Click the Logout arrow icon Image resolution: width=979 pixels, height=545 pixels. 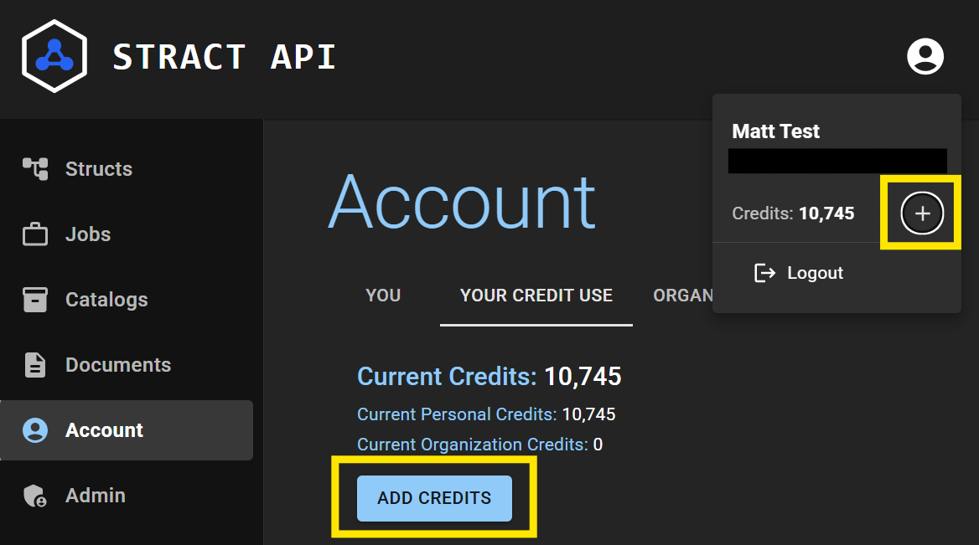[764, 273]
